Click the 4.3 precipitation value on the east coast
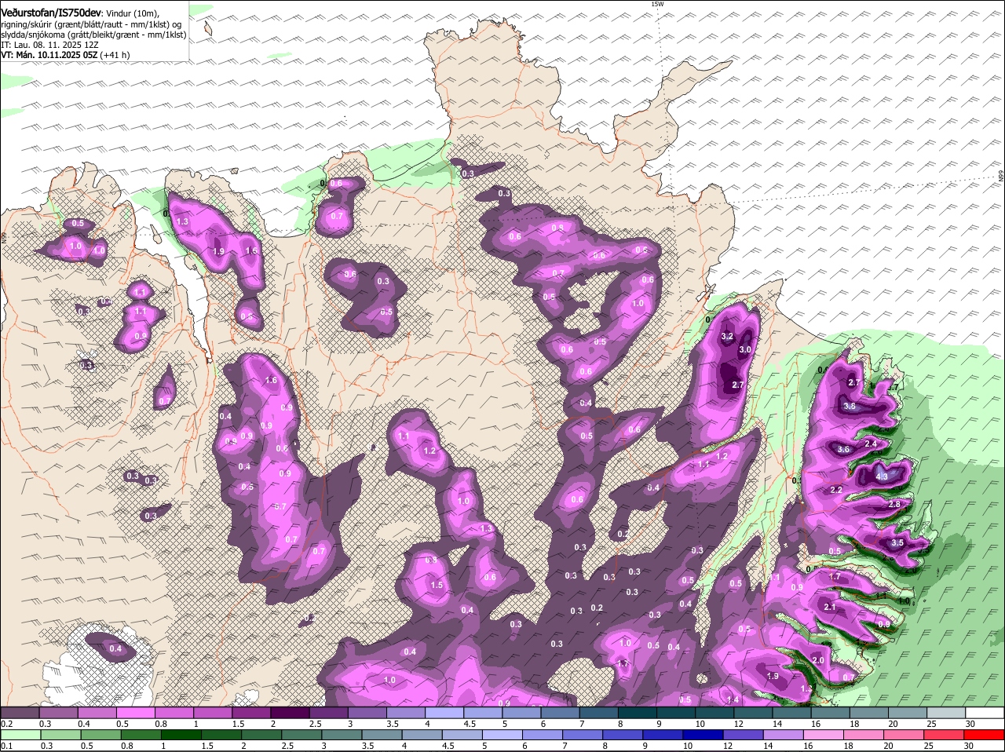The width and height of the screenshot is (1005, 752). point(881,476)
